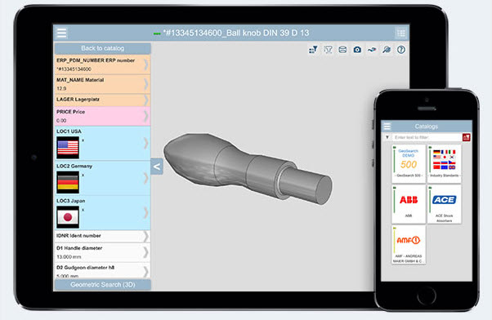The height and width of the screenshot is (320, 492).
Task: Expand the MAT_NAME Material row chevron
Action: pos(146,84)
